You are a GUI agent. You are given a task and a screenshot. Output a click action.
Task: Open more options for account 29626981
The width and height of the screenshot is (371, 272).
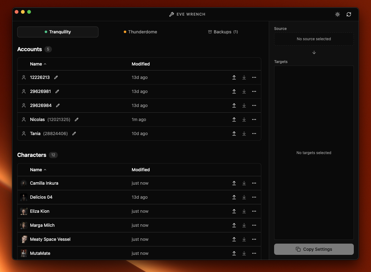[x=254, y=91]
